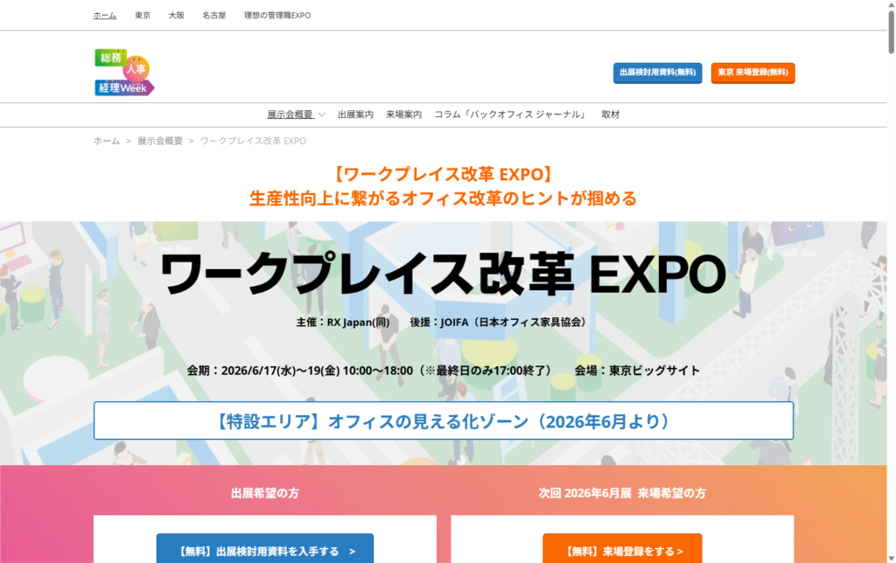Open the ホーム link in the top bar
This screenshot has width=896, height=563.
pyautogui.click(x=104, y=15)
